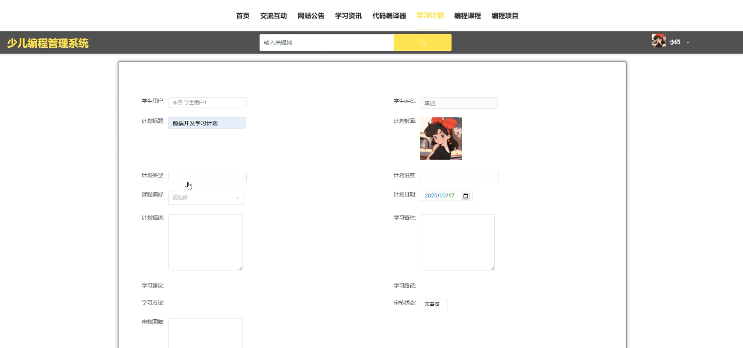Click the 学习建议 label

[153, 286]
